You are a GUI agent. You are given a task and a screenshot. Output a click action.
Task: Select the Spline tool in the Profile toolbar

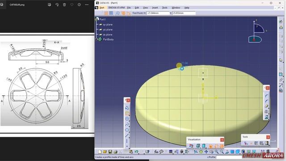(127, 124)
